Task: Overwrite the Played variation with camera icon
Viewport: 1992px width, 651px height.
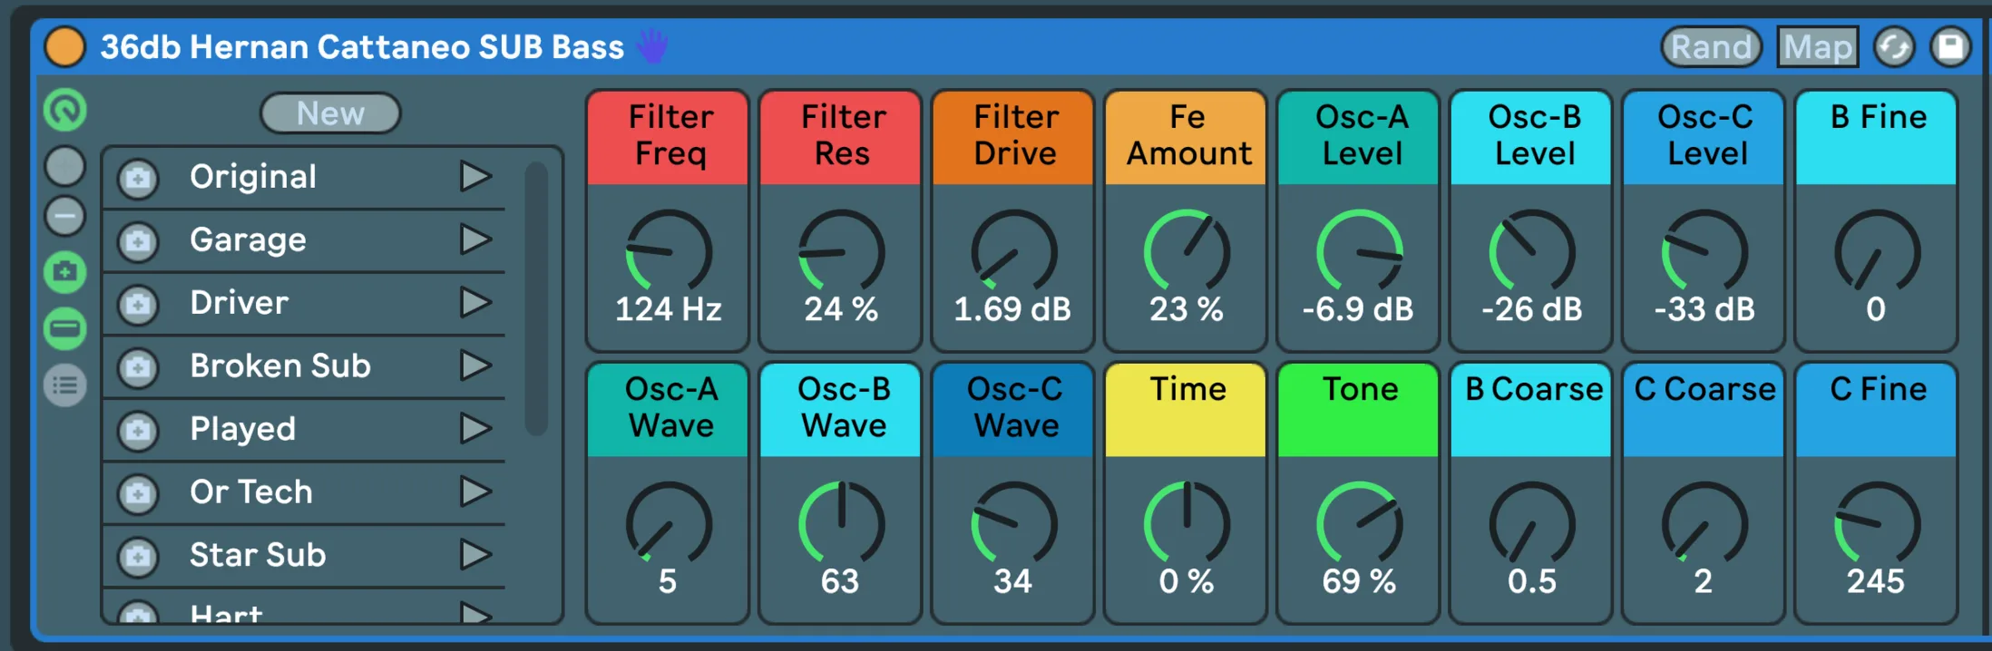Action: tap(138, 431)
